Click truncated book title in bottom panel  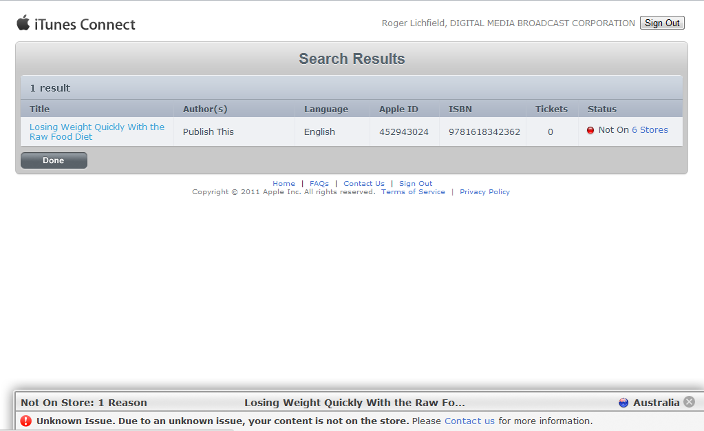[354, 403]
